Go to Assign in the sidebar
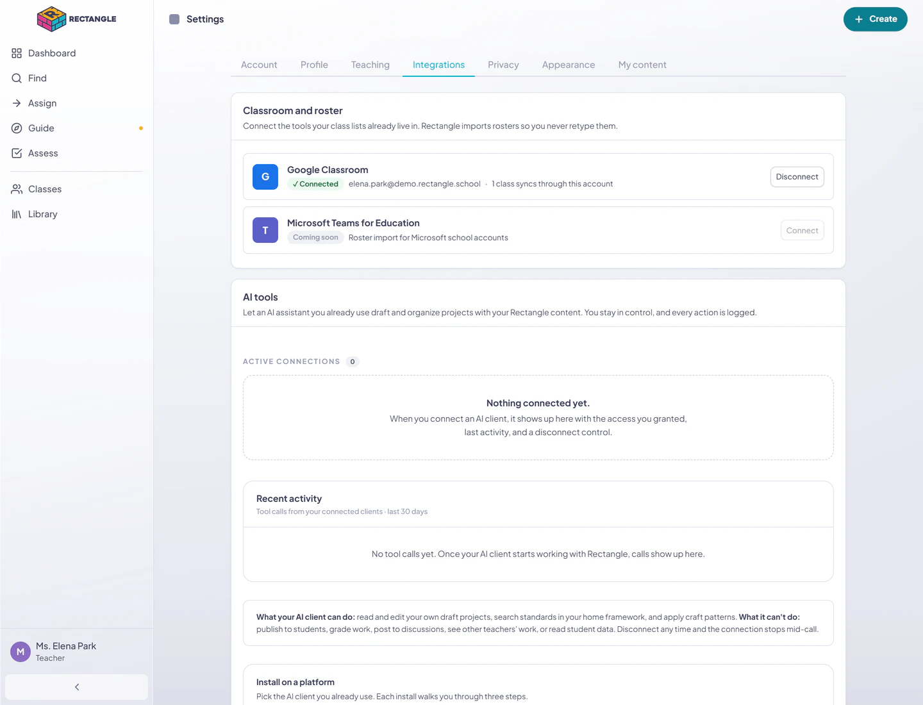This screenshot has height=705, width=923. point(77,103)
